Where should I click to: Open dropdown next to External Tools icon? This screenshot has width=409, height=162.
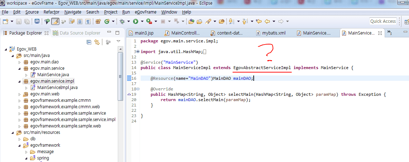[156, 22]
